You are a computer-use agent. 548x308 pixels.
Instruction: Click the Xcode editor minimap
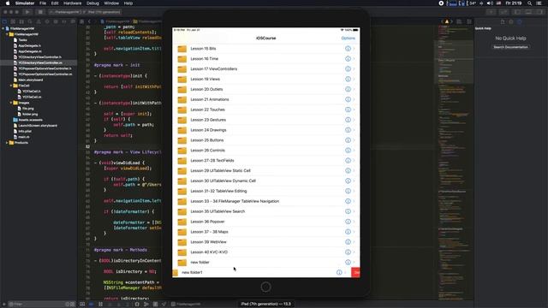coord(454,163)
